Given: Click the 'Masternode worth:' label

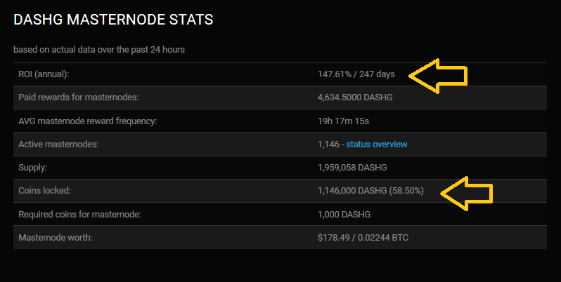Looking at the screenshot, I should (x=56, y=237).
